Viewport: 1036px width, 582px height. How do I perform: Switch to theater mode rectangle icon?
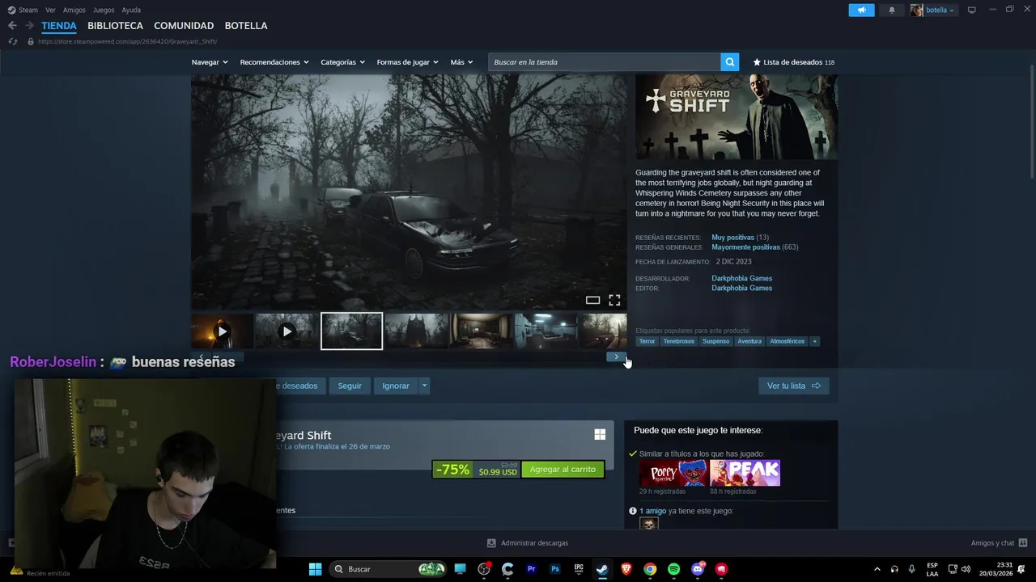[592, 300]
